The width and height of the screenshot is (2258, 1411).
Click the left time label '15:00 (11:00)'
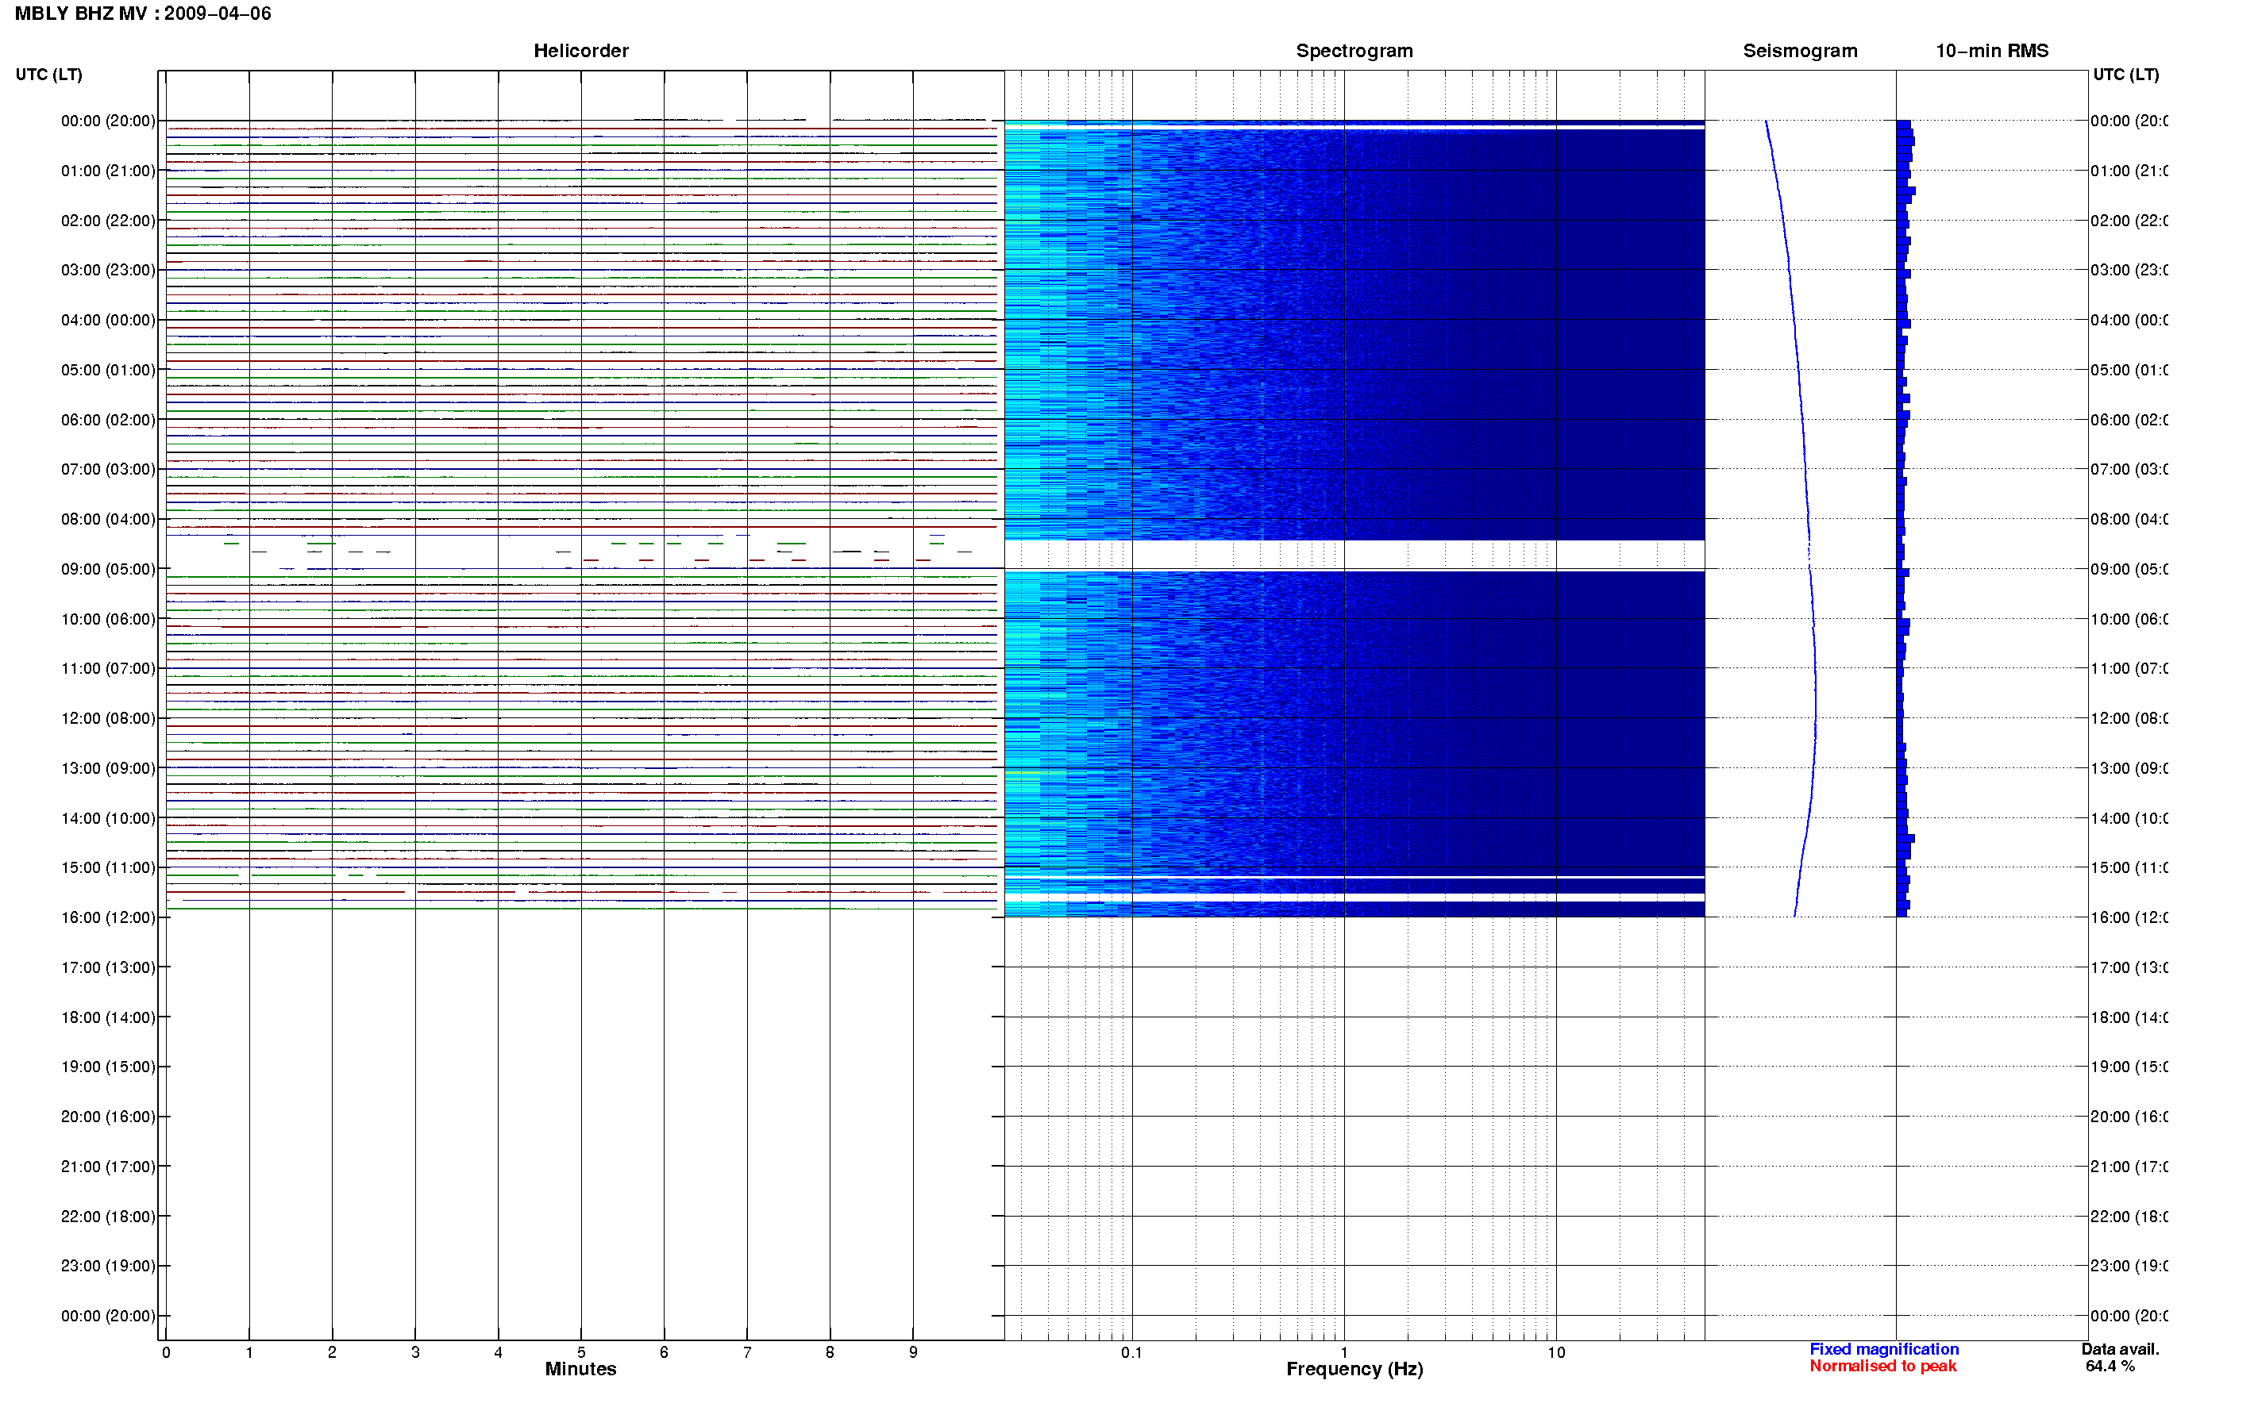[x=108, y=868]
